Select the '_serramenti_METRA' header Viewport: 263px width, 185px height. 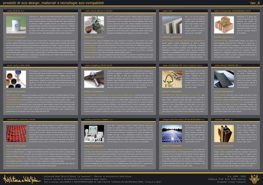click(235, 120)
